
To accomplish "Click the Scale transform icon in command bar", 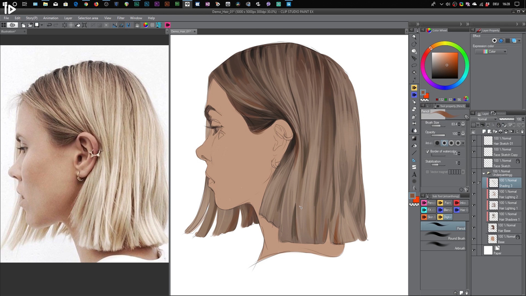I will click(x=85, y=25).
